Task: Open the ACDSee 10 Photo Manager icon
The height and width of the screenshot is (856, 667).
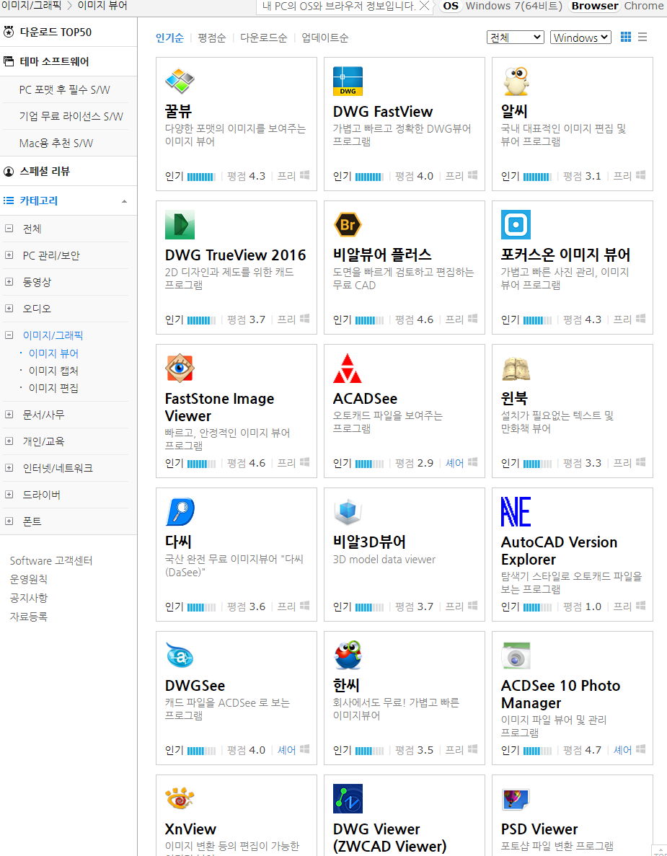Action: [x=516, y=655]
